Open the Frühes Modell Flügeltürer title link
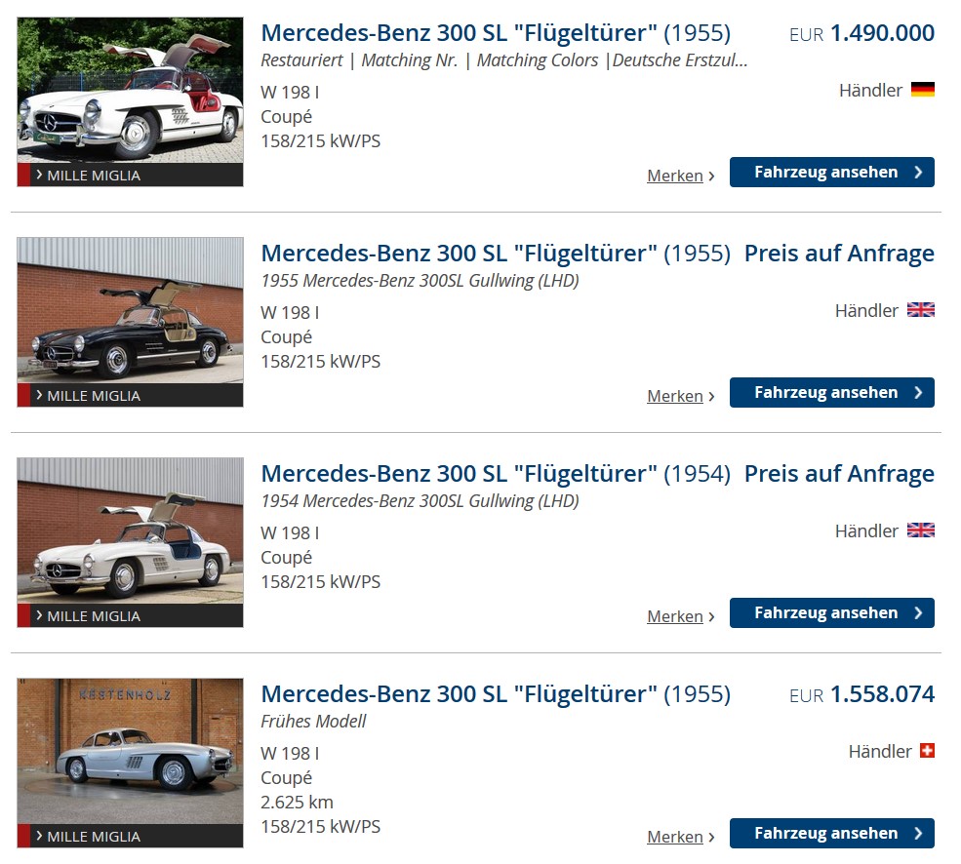The width and height of the screenshot is (961, 864). pyautogui.click(x=496, y=694)
